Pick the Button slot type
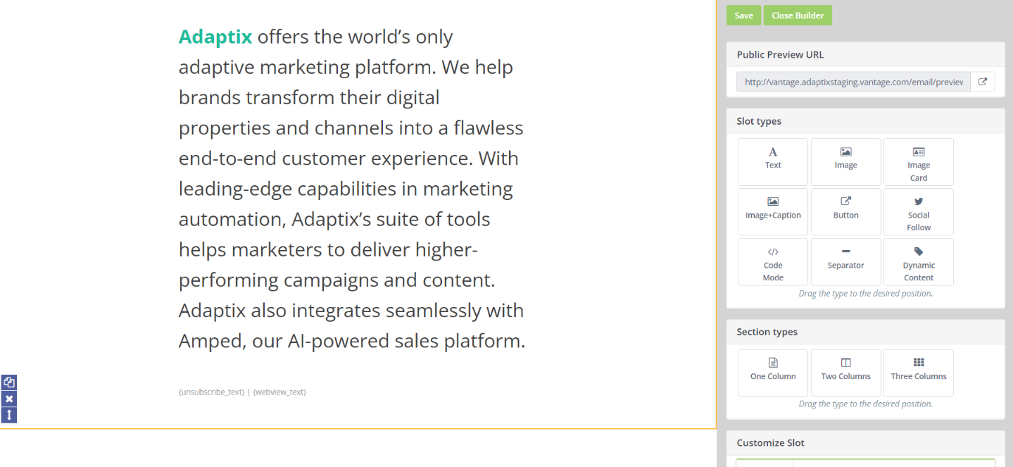 pos(845,211)
